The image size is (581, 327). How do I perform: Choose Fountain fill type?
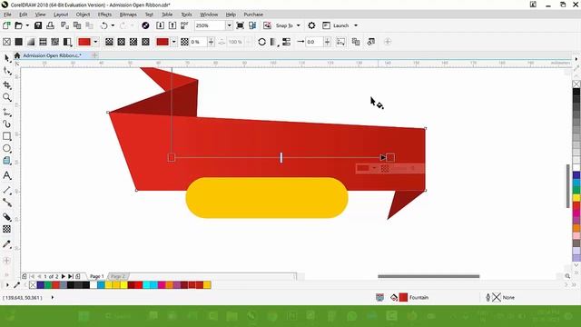pos(31,42)
